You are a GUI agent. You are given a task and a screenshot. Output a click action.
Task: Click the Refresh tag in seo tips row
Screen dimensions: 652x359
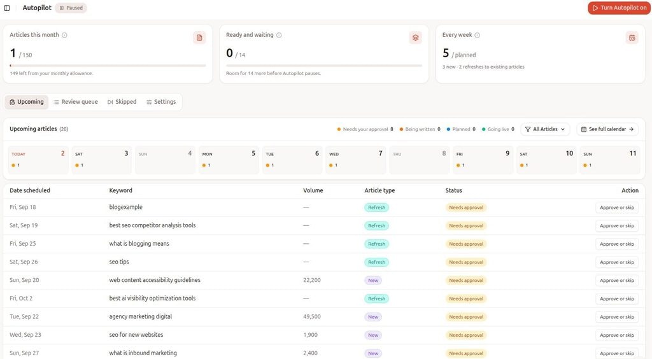(377, 262)
